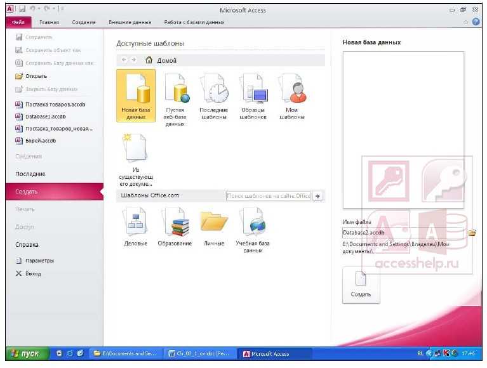
Task: Open the Windows пуск start button
Action: [x=27, y=354]
